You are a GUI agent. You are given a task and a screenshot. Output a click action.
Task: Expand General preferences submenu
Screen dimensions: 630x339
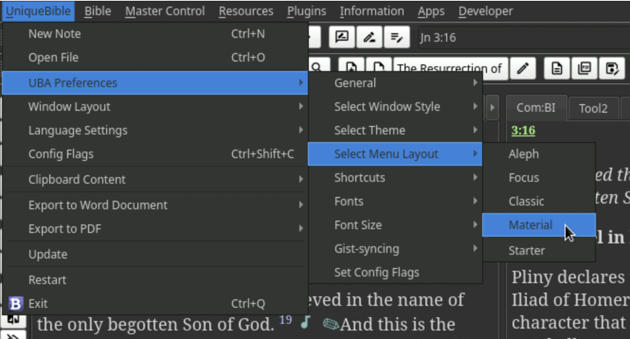coord(395,83)
